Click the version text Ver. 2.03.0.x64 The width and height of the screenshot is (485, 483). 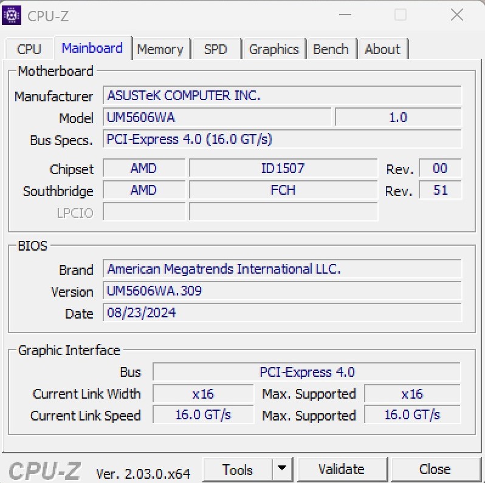143,473
